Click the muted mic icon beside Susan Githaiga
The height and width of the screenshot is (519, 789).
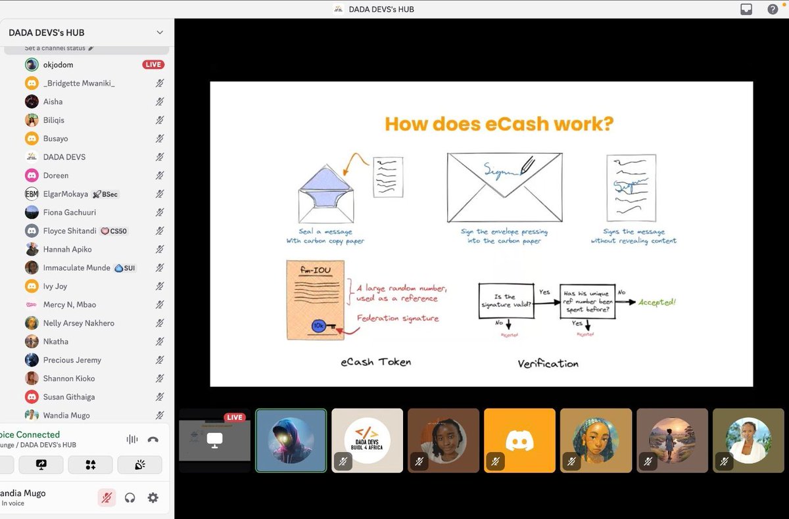click(160, 397)
